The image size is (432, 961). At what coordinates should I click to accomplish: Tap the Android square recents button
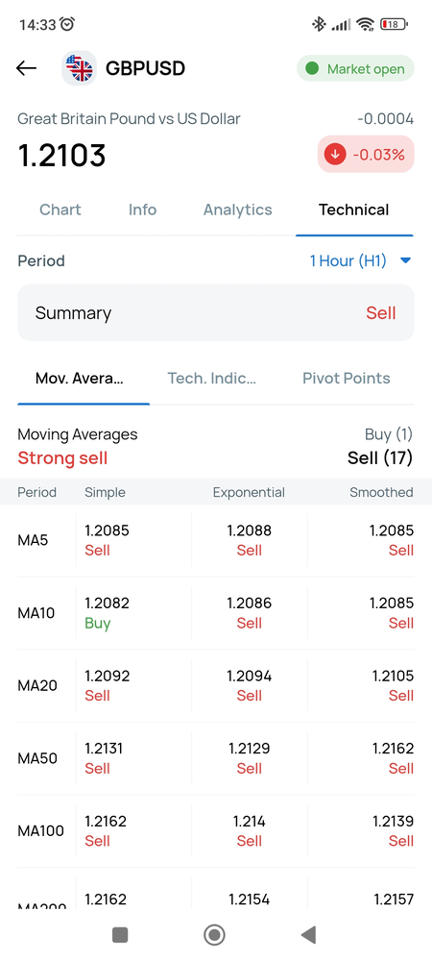[x=120, y=935]
